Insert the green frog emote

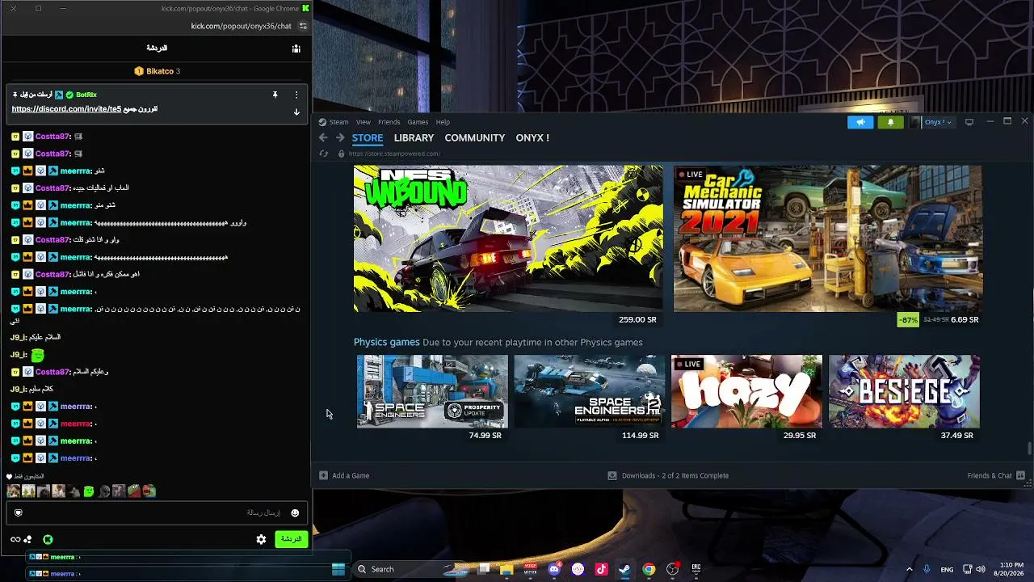coord(89,491)
